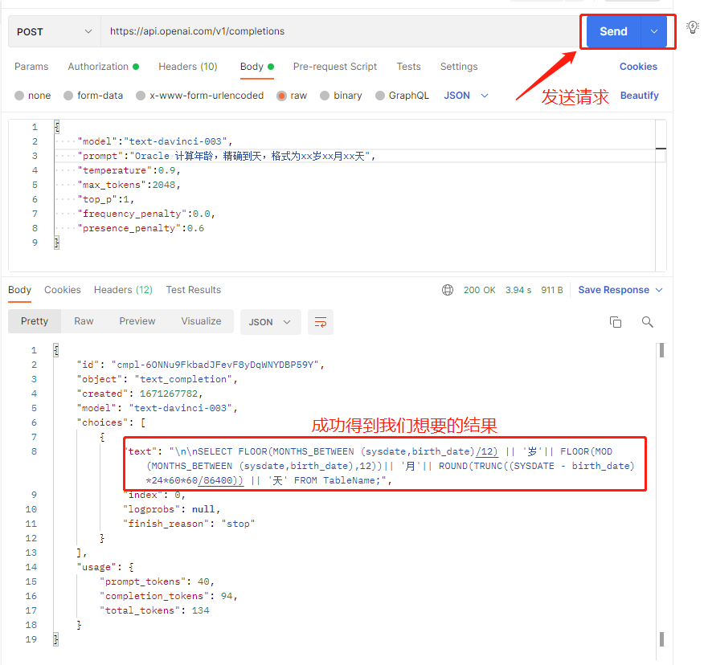Switch to the Raw response view

pos(84,321)
